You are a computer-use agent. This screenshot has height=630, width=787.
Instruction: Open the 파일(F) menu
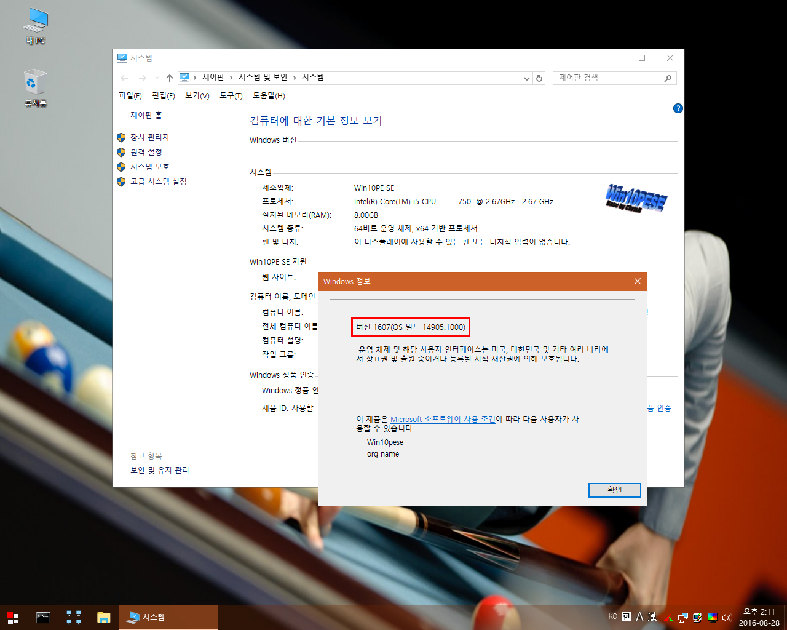click(x=130, y=95)
